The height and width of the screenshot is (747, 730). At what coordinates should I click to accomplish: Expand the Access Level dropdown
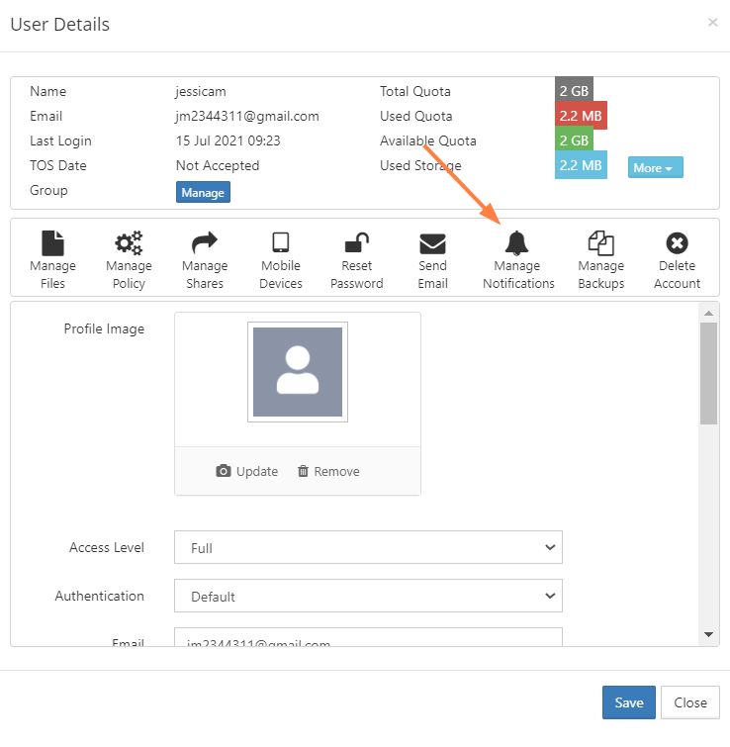click(368, 547)
